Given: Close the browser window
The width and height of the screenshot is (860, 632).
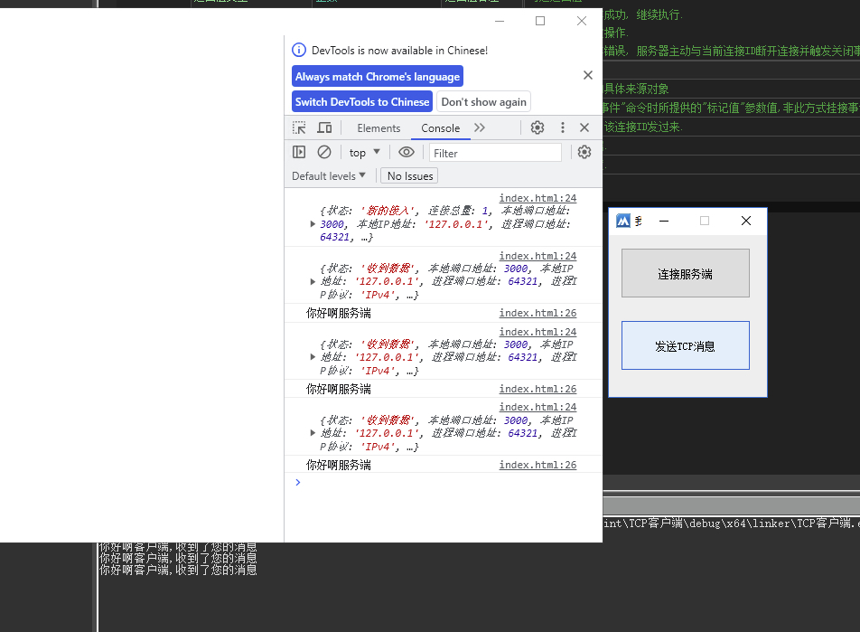Looking at the screenshot, I should tap(582, 21).
